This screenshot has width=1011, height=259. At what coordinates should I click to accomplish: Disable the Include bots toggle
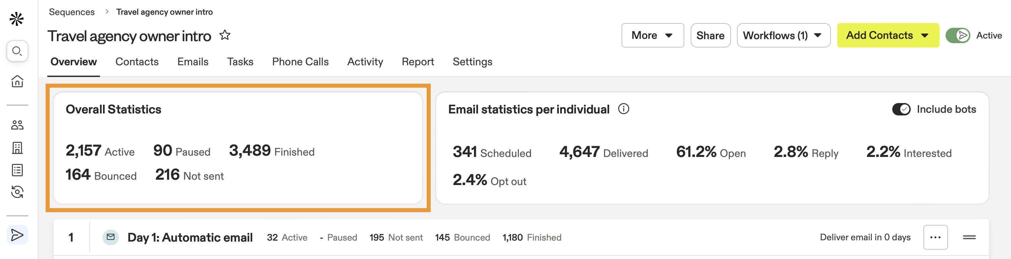coord(901,109)
